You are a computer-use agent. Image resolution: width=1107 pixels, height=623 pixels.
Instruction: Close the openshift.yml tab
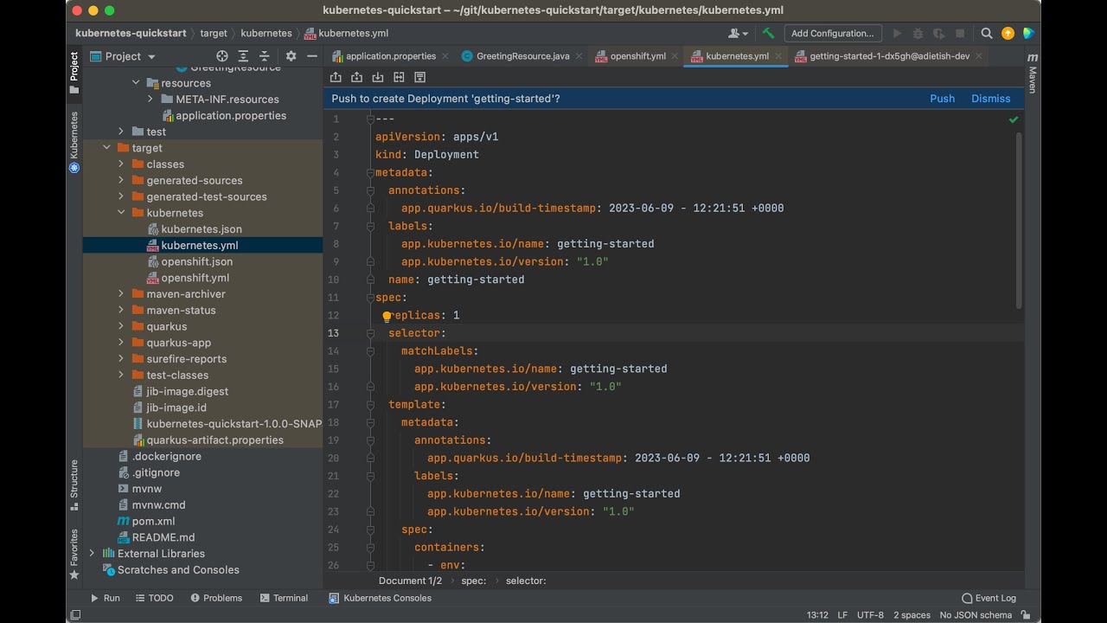click(x=675, y=56)
